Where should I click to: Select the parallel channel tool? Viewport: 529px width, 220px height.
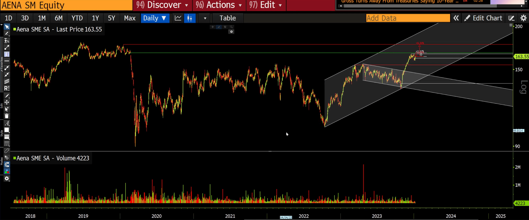(x=7, y=81)
